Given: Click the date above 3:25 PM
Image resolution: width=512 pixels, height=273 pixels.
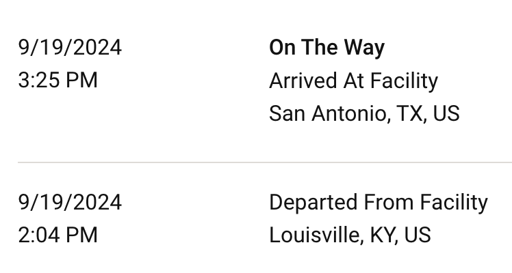Looking at the screenshot, I should (70, 48).
